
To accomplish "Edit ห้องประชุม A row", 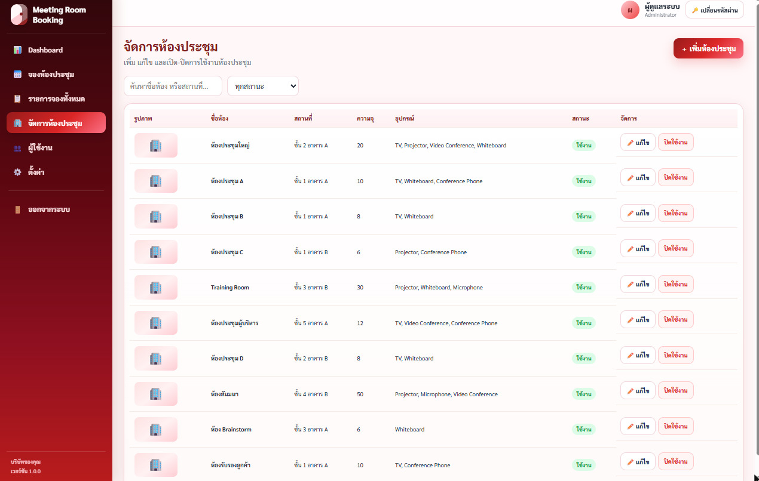I will pyautogui.click(x=638, y=177).
